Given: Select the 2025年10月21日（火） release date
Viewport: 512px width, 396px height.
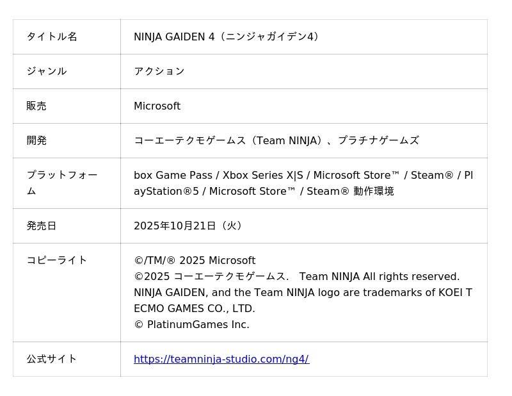Looking at the screenshot, I should click(188, 226).
